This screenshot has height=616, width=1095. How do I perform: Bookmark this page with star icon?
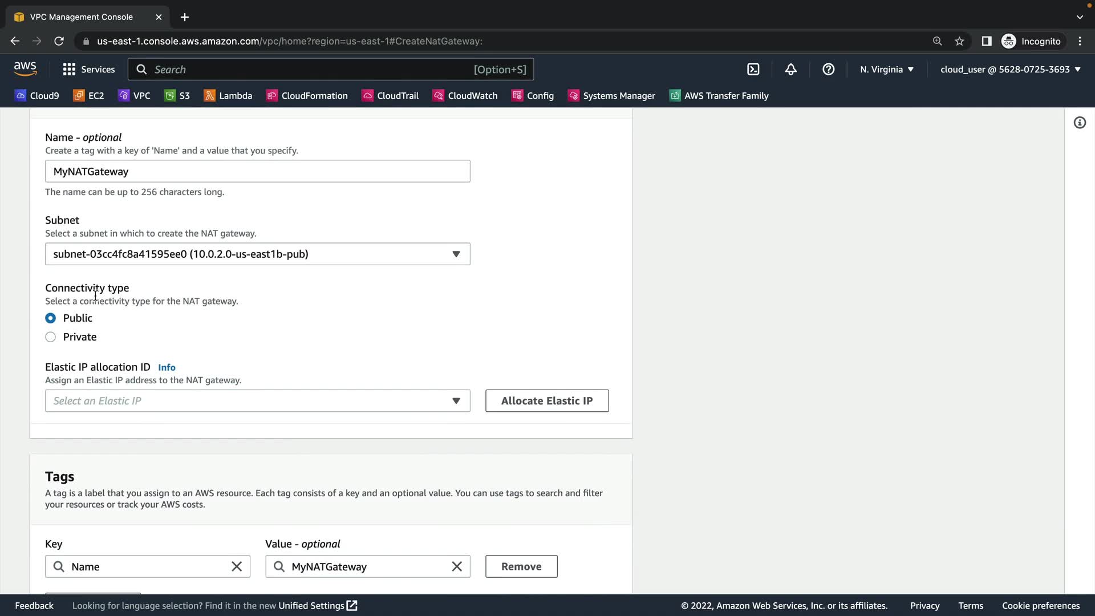coord(959,41)
